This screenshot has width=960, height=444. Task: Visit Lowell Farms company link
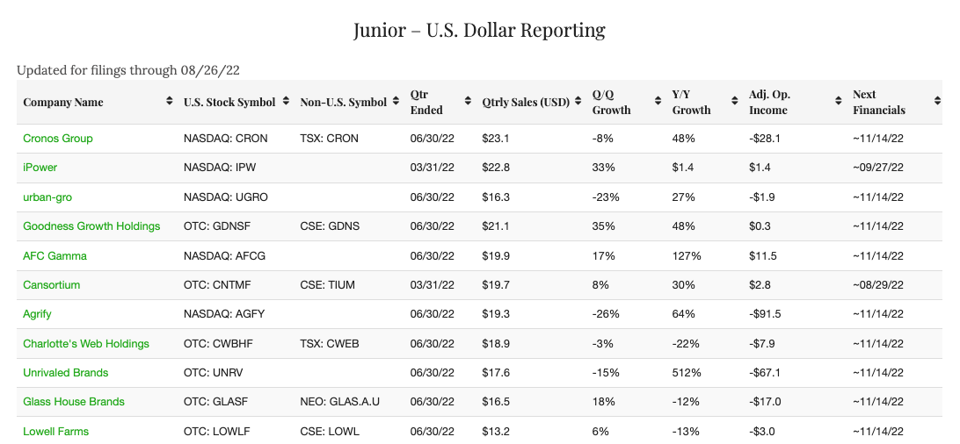(x=55, y=432)
